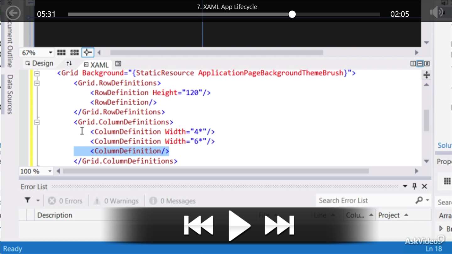
Task: Toggle the 0 Warnings filter
Action: pos(117,201)
